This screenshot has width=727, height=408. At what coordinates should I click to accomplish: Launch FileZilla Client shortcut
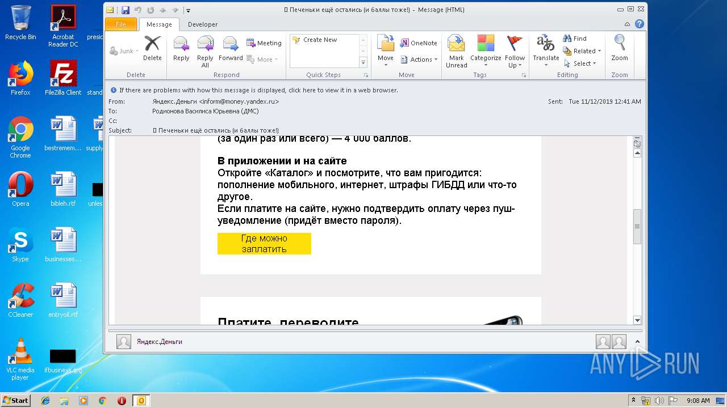pyautogui.click(x=63, y=78)
